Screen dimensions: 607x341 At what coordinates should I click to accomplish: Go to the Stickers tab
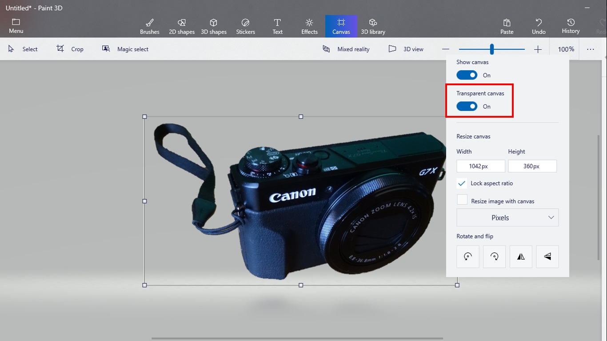point(246,26)
